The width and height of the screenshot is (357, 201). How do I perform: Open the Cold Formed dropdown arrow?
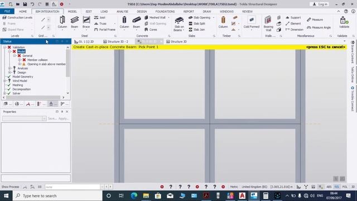click(x=252, y=30)
